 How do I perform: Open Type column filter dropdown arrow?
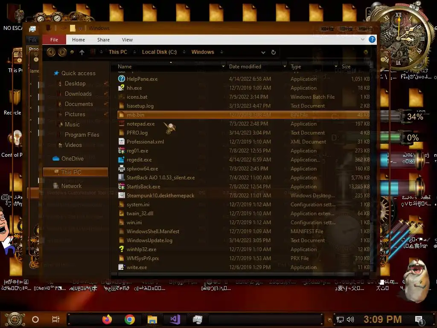point(336,66)
